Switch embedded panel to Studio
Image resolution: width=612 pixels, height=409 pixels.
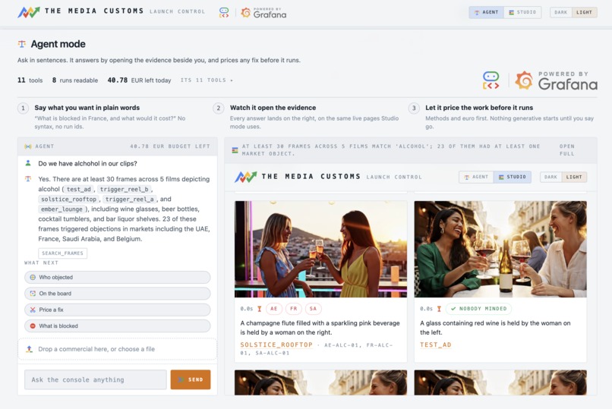[x=512, y=177]
